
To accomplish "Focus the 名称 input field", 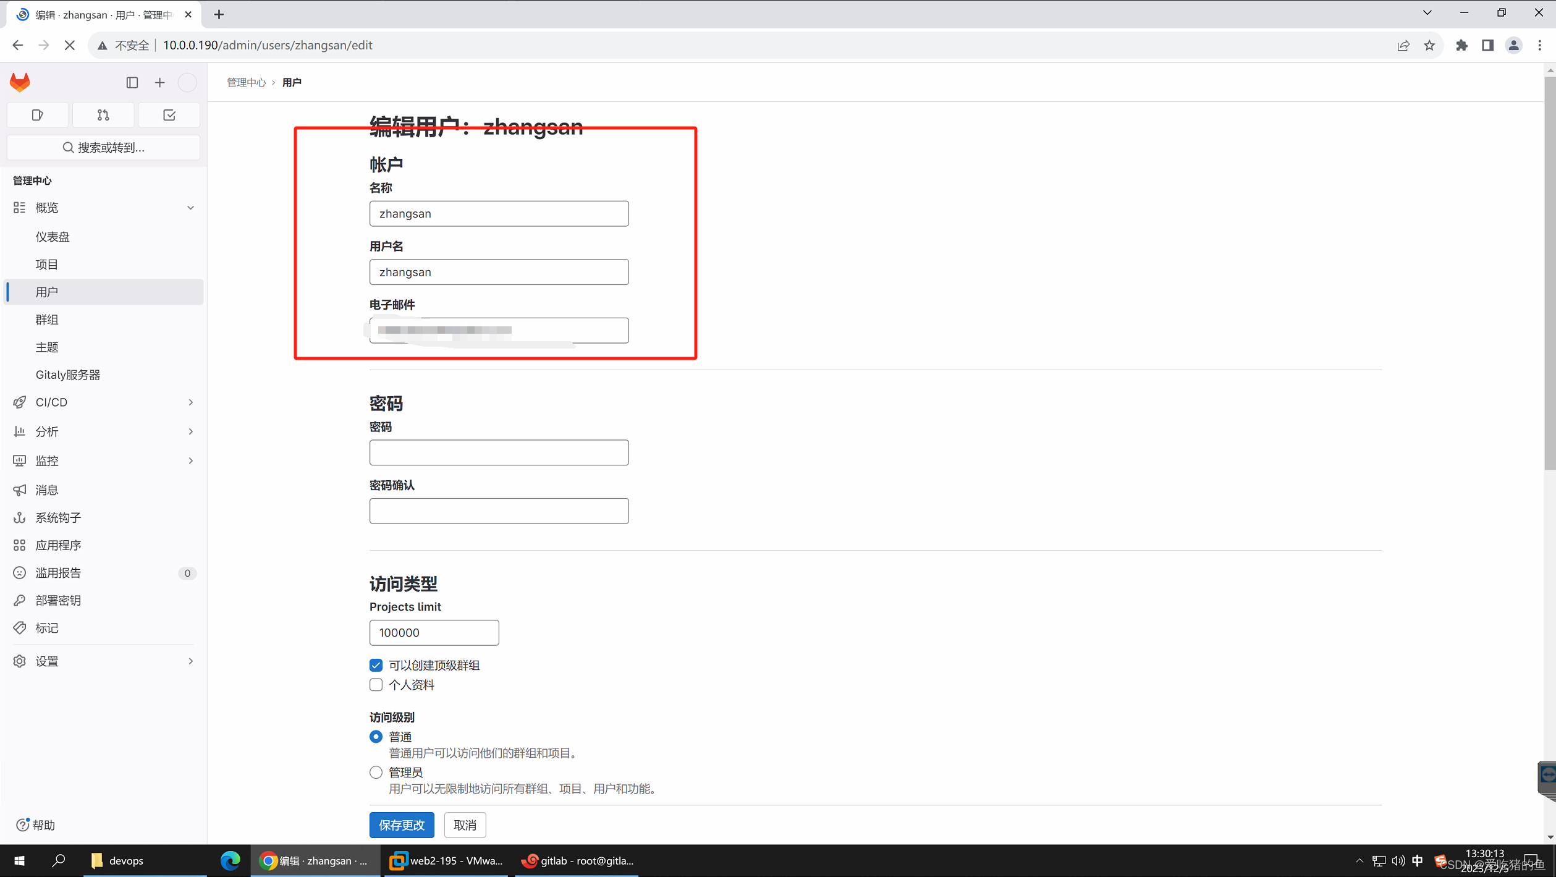I will click(x=499, y=214).
